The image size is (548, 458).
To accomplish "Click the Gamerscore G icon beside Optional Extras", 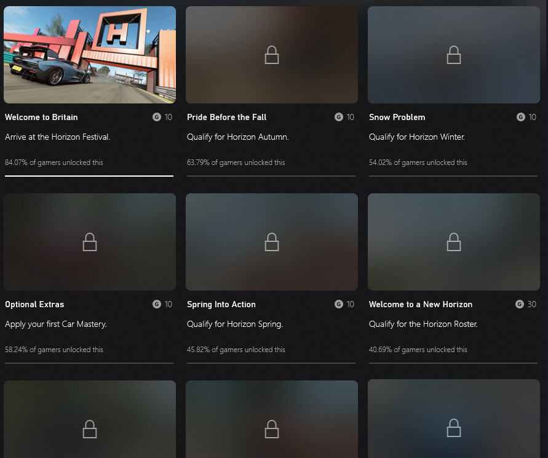I will 157,304.
